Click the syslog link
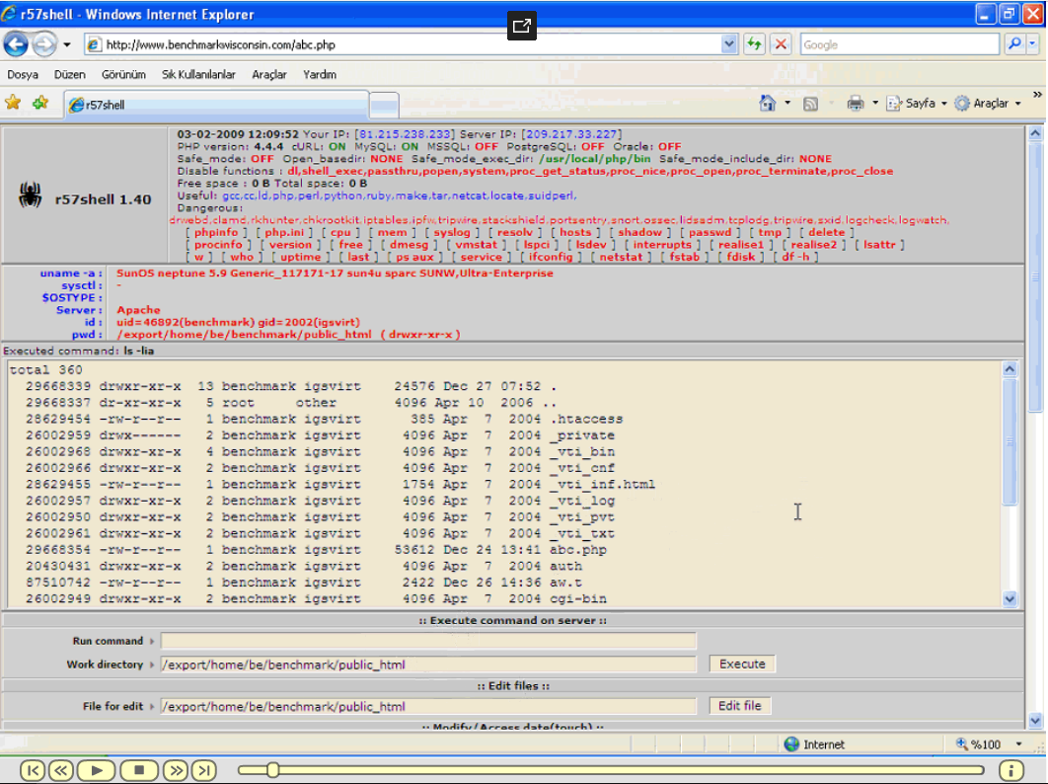The height and width of the screenshot is (784, 1048). 452,233
